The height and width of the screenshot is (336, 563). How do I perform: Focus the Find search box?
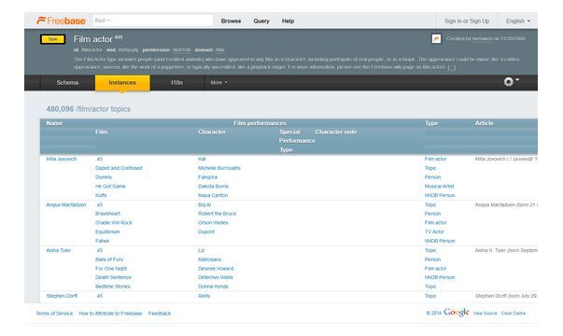[x=153, y=21]
